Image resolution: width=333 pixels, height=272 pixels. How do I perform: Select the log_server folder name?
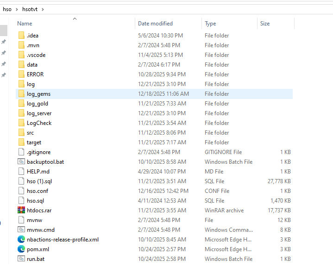coord(39,113)
